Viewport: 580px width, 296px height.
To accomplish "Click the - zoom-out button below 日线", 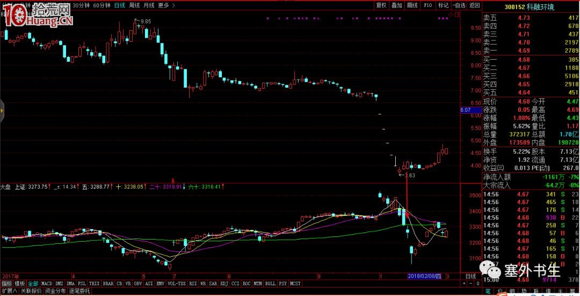I will click(x=471, y=284).
